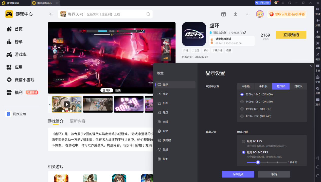Open the calendar check-in icon
This screenshot has height=182, width=321.
click(x=223, y=14)
